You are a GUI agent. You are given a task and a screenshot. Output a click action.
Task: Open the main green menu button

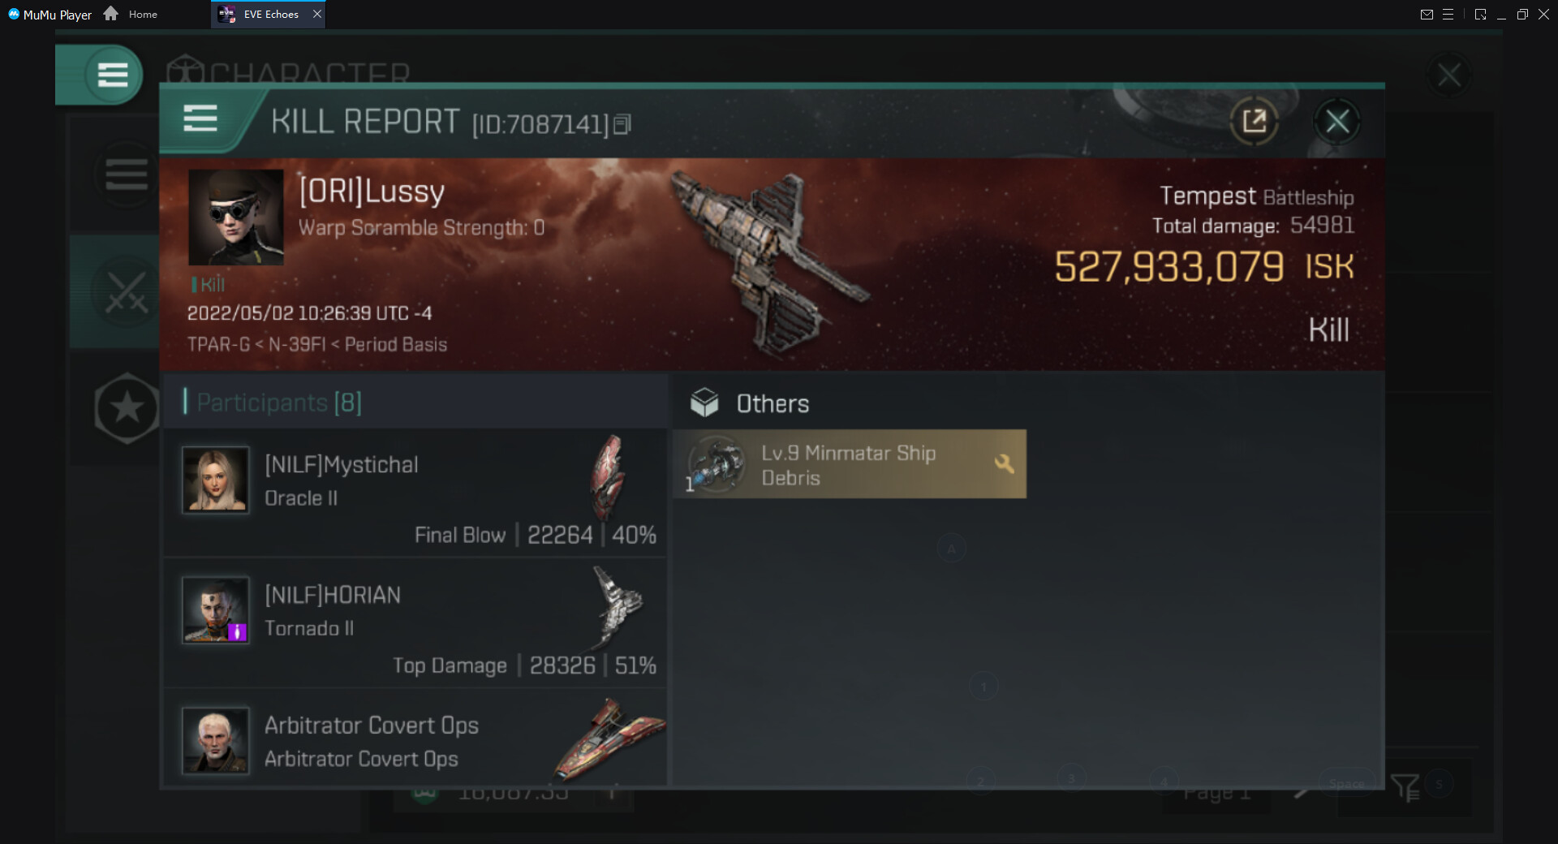113,75
